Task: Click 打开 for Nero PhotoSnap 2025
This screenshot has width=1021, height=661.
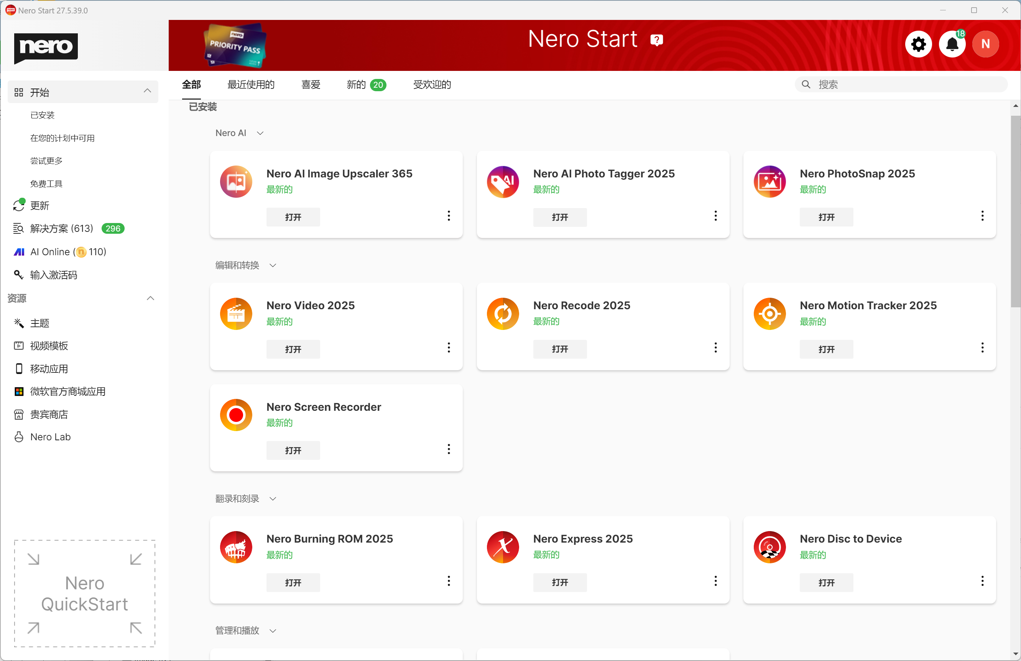Action: coord(826,217)
